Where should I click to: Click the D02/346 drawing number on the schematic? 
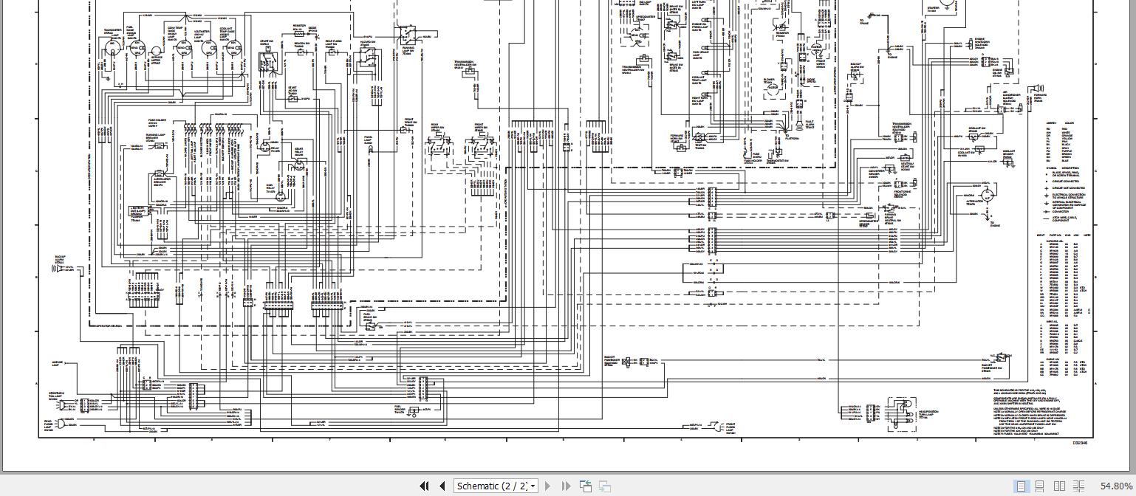tap(1080, 441)
